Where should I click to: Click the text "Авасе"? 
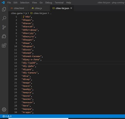[26, 86]
